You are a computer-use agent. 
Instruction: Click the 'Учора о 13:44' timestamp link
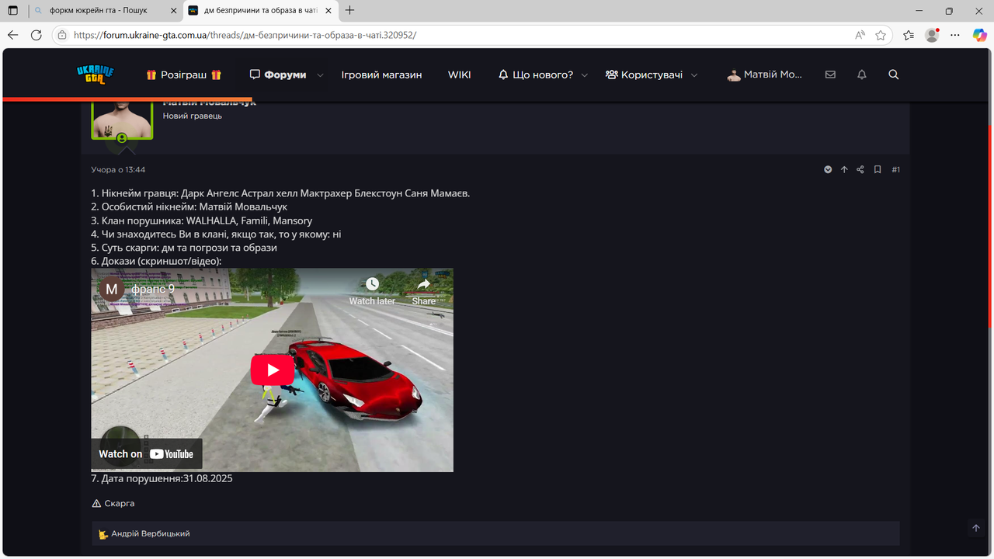(118, 169)
